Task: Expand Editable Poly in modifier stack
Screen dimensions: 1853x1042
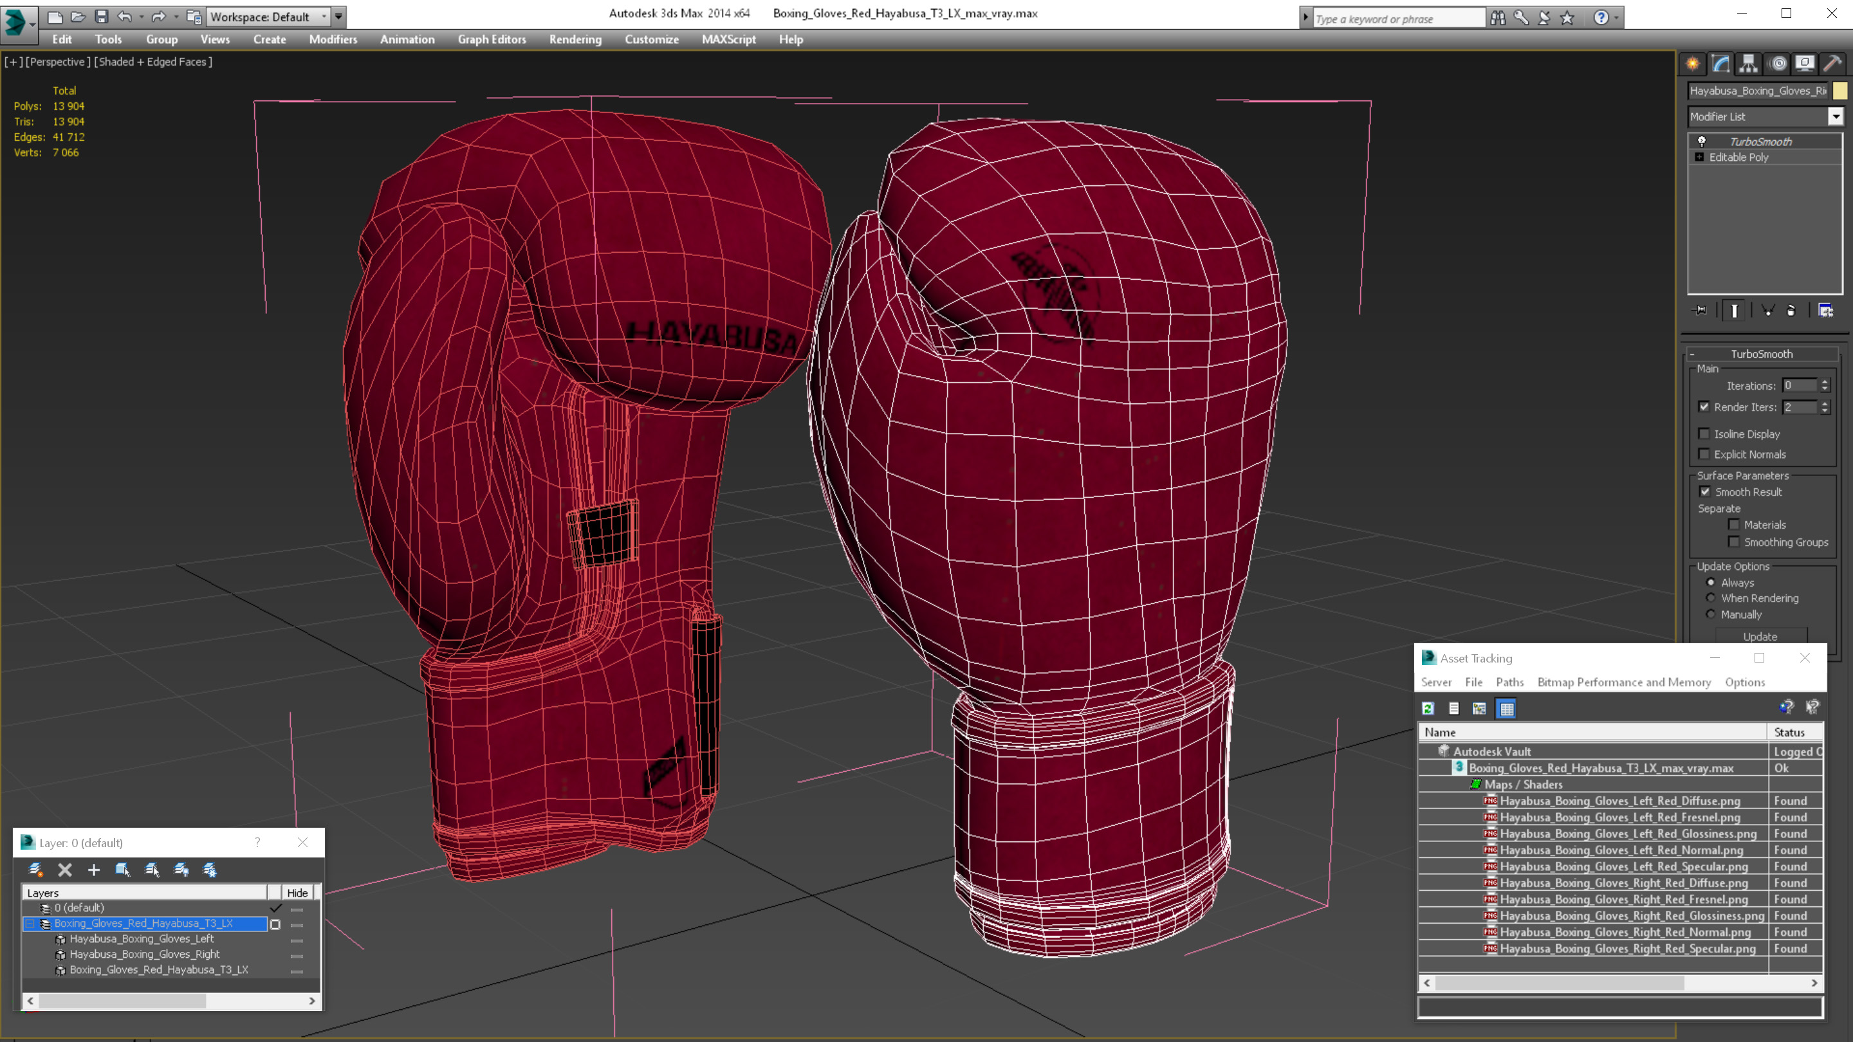Action: [1700, 157]
